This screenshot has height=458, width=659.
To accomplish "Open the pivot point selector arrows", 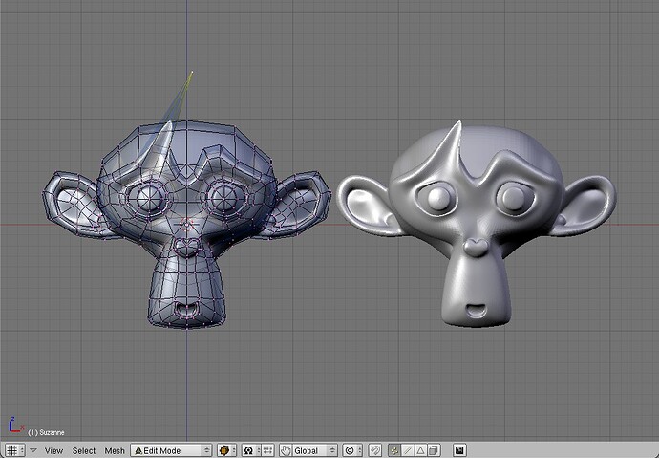I will click(x=259, y=450).
